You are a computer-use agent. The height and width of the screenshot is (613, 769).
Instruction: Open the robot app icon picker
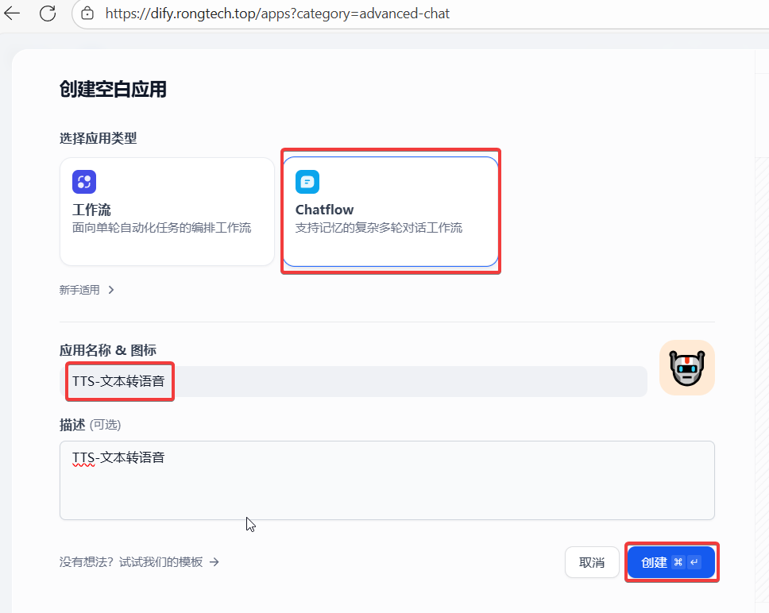(x=686, y=368)
